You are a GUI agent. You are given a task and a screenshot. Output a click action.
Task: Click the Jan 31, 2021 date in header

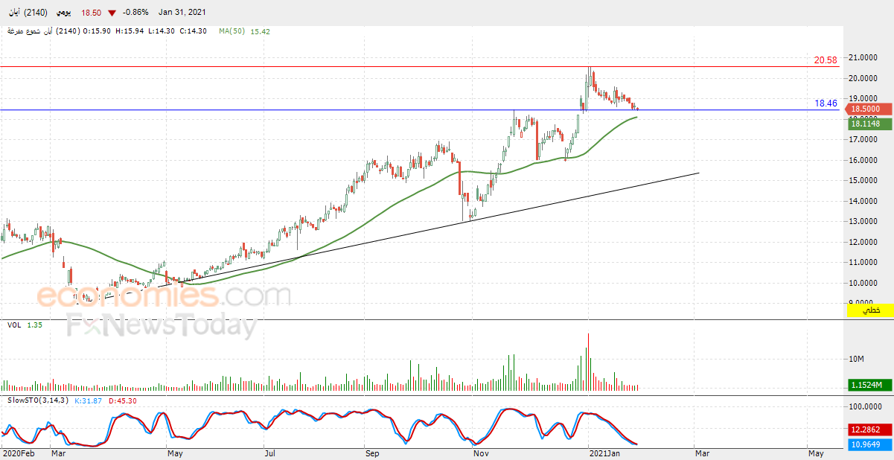(182, 13)
